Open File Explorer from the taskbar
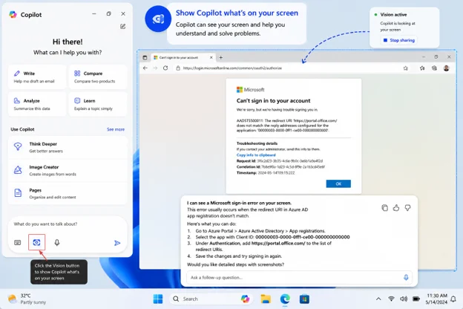 [266, 299]
